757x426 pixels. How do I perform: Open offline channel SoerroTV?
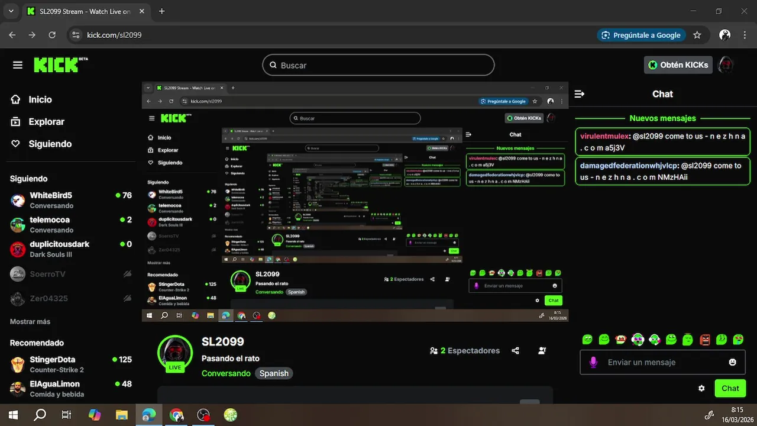point(70,274)
